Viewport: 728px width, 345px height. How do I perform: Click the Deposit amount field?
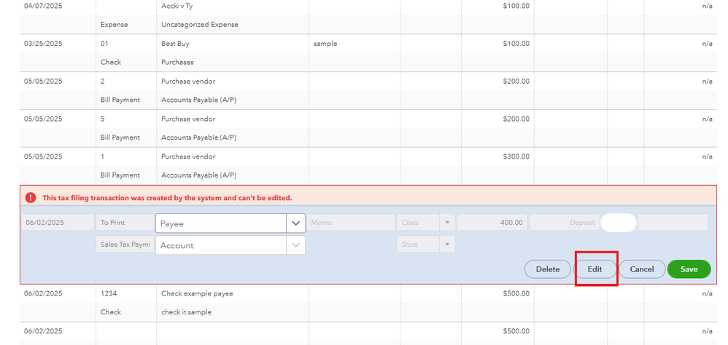(x=563, y=223)
